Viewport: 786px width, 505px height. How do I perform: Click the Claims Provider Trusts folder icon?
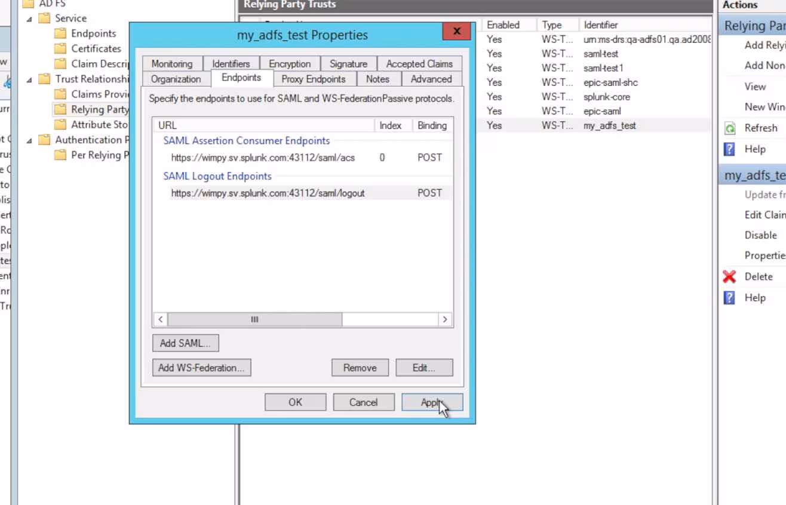pyautogui.click(x=60, y=94)
